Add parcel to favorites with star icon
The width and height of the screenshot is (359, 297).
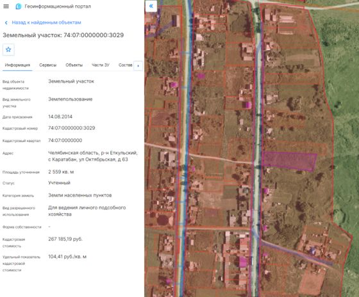[x=8, y=50]
